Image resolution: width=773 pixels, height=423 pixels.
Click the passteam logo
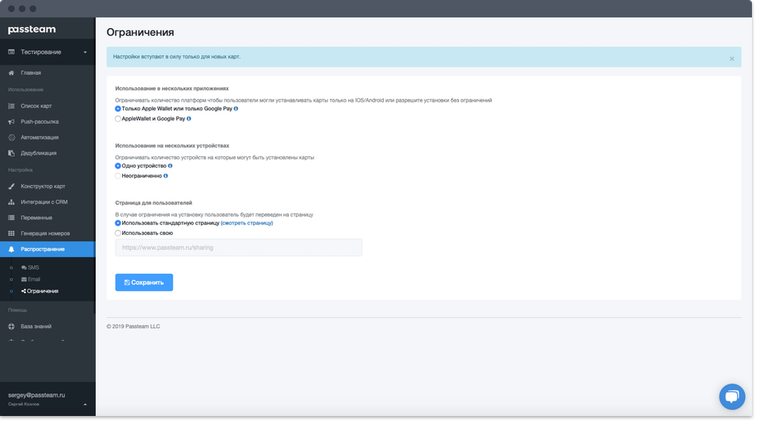[x=32, y=30]
